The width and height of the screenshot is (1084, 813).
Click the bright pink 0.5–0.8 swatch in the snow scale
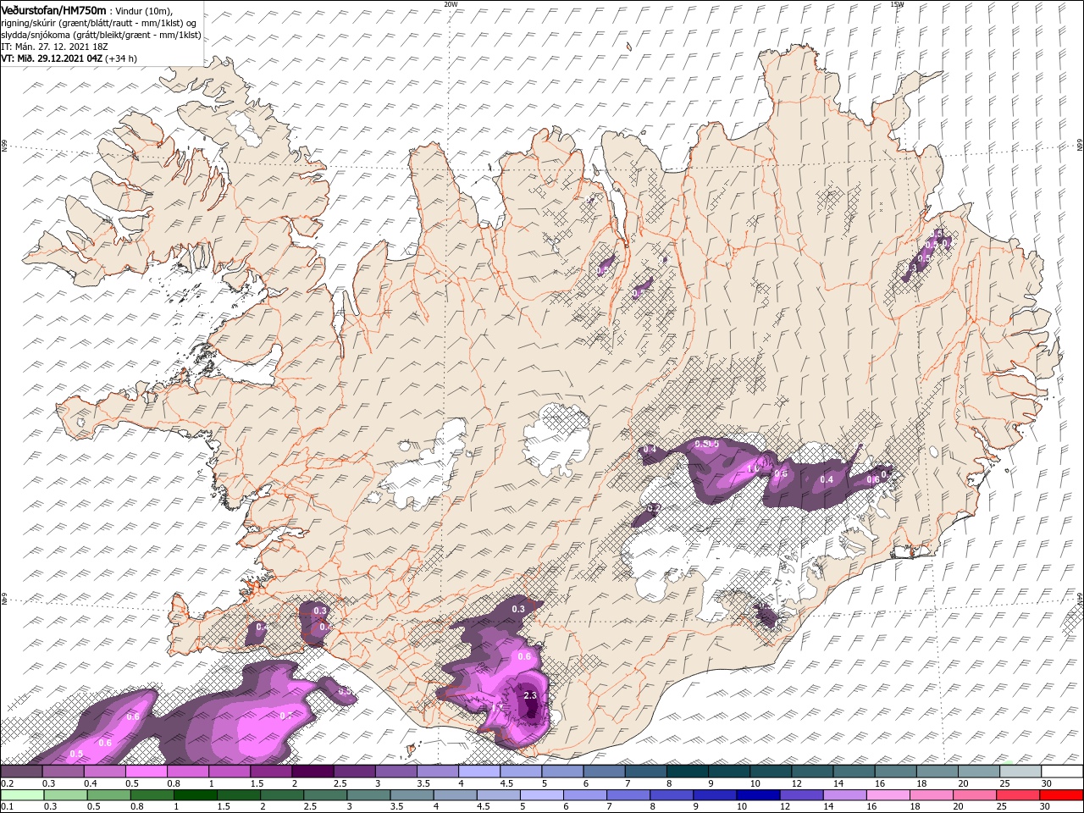tap(147, 772)
